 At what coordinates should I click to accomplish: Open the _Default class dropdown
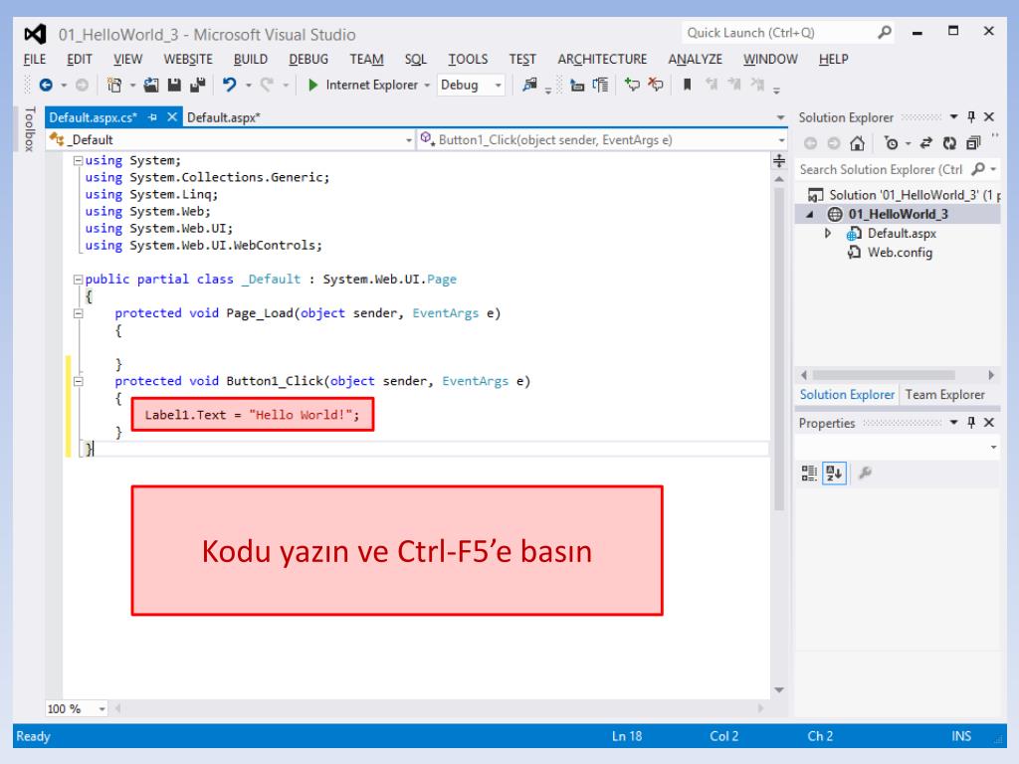tap(408, 139)
